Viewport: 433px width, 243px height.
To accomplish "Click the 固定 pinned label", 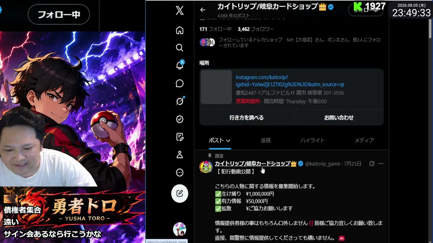I will click(x=219, y=156).
